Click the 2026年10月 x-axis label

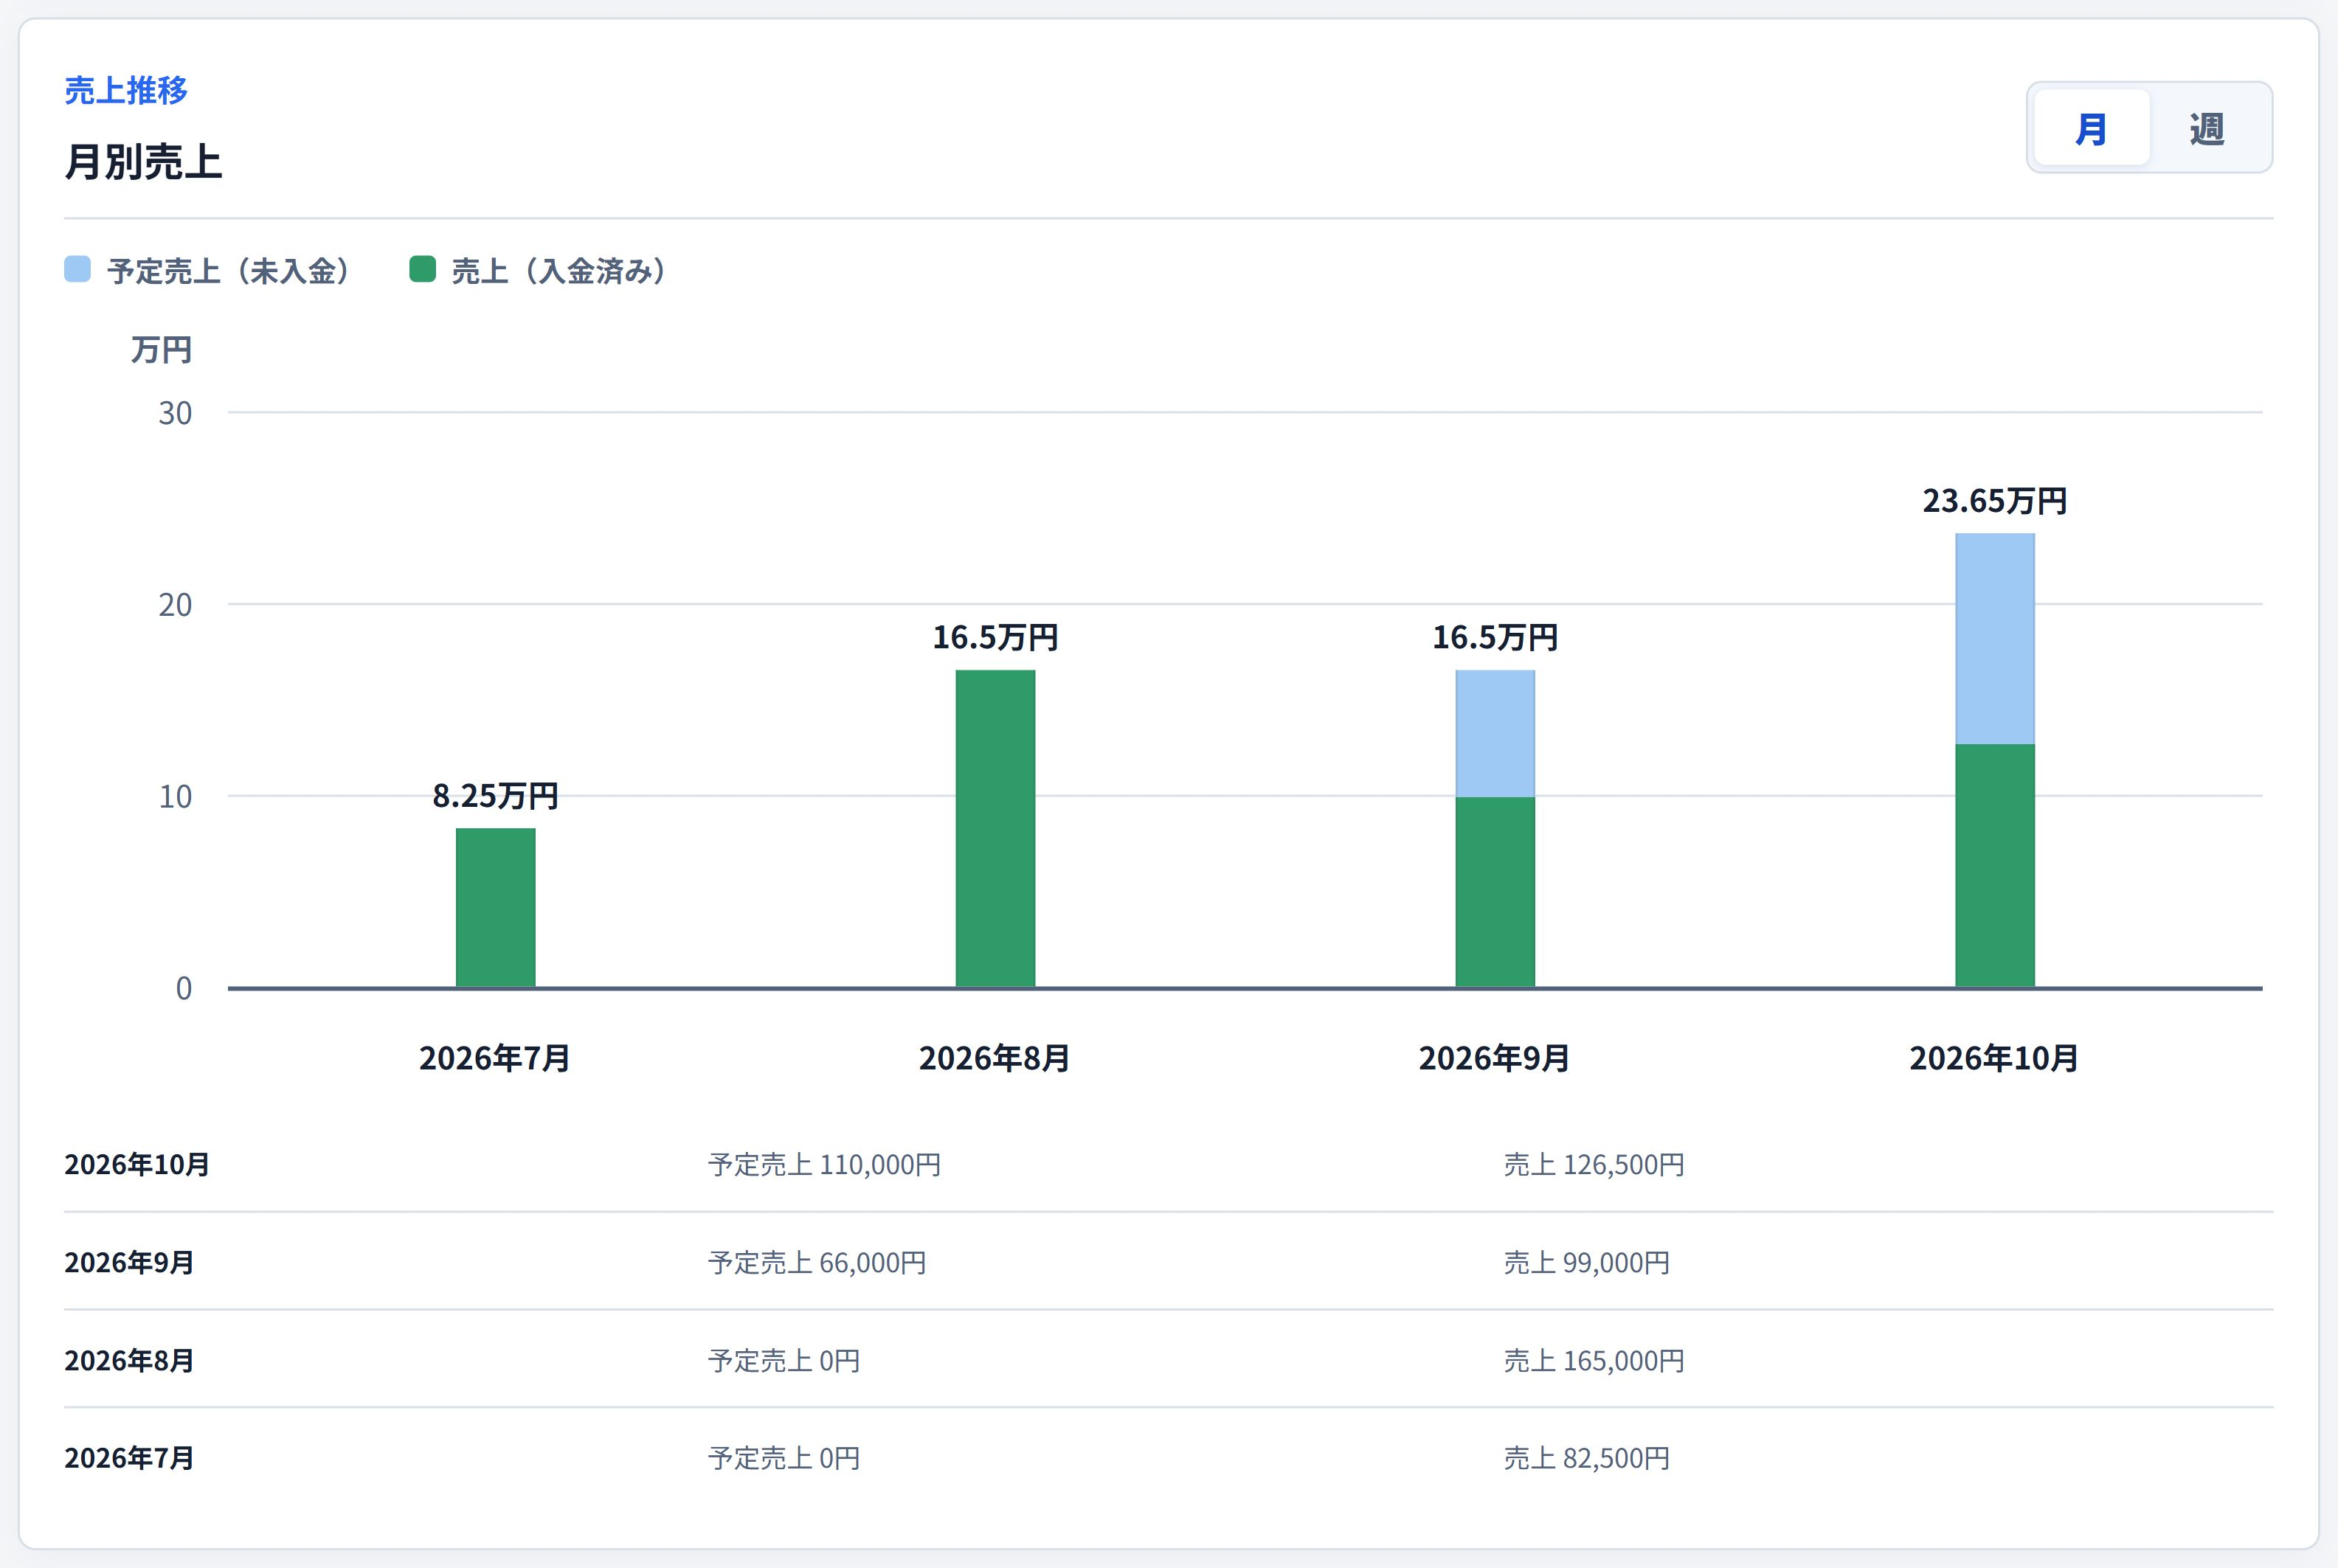[x=1995, y=1058]
